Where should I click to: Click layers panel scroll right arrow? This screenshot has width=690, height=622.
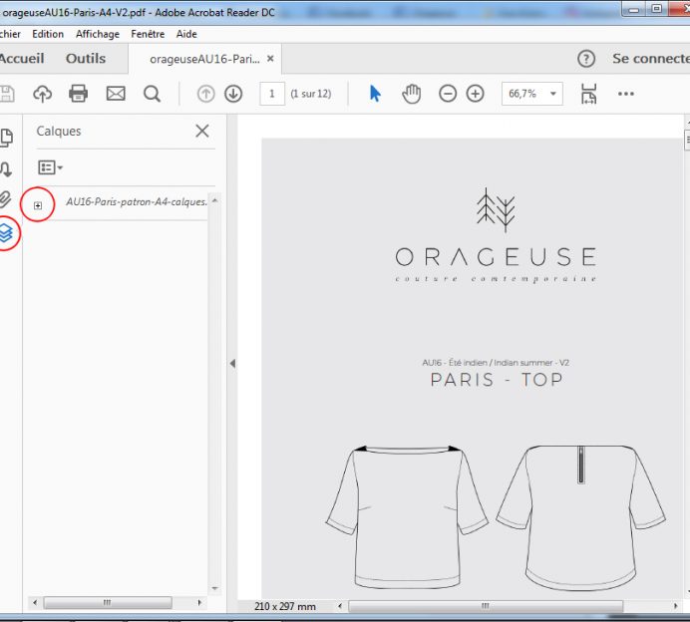[x=199, y=603]
